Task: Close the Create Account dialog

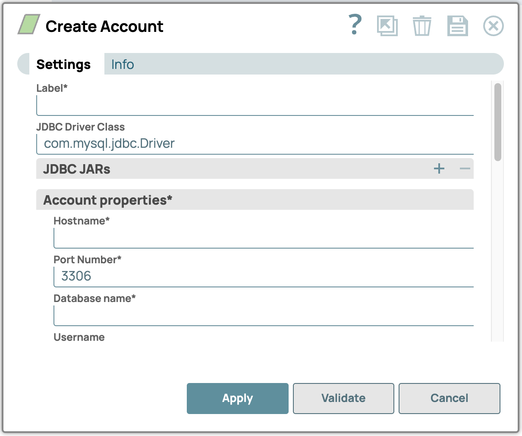Action: 493,26
